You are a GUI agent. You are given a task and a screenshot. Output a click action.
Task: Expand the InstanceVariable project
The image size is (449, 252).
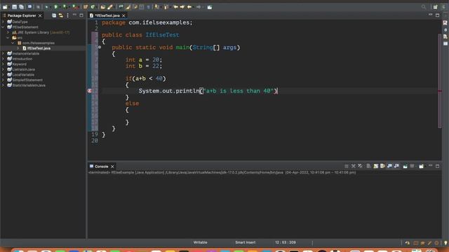click(3, 53)
